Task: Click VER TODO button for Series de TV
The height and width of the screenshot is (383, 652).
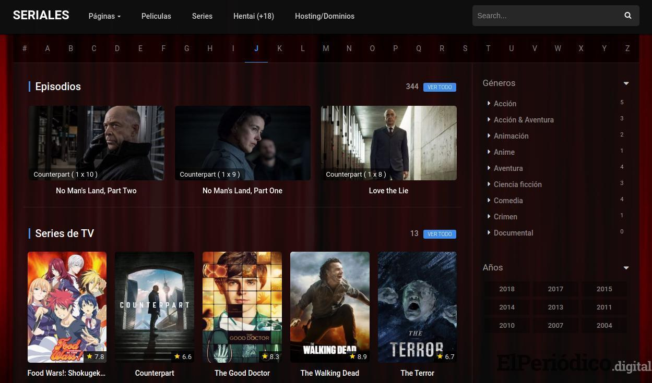Action: tap(440, 234)
